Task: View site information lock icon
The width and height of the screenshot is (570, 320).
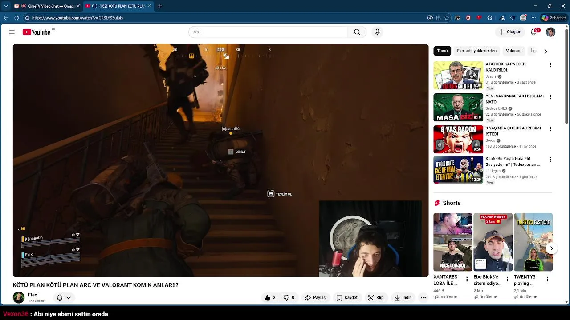Action: (27, 18)
